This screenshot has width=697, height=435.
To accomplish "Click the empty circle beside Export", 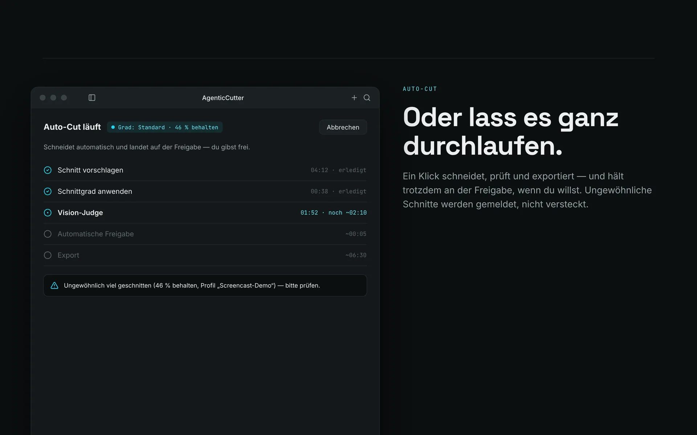I will 48,255.
